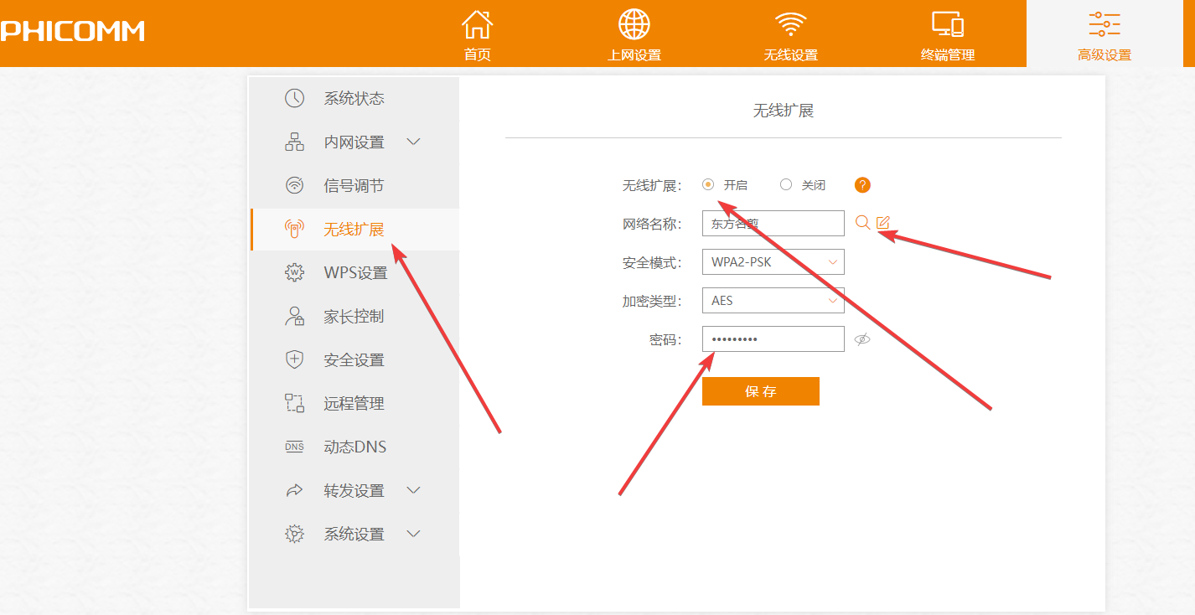Search for networks with magnifier icon

pos(862,222)
